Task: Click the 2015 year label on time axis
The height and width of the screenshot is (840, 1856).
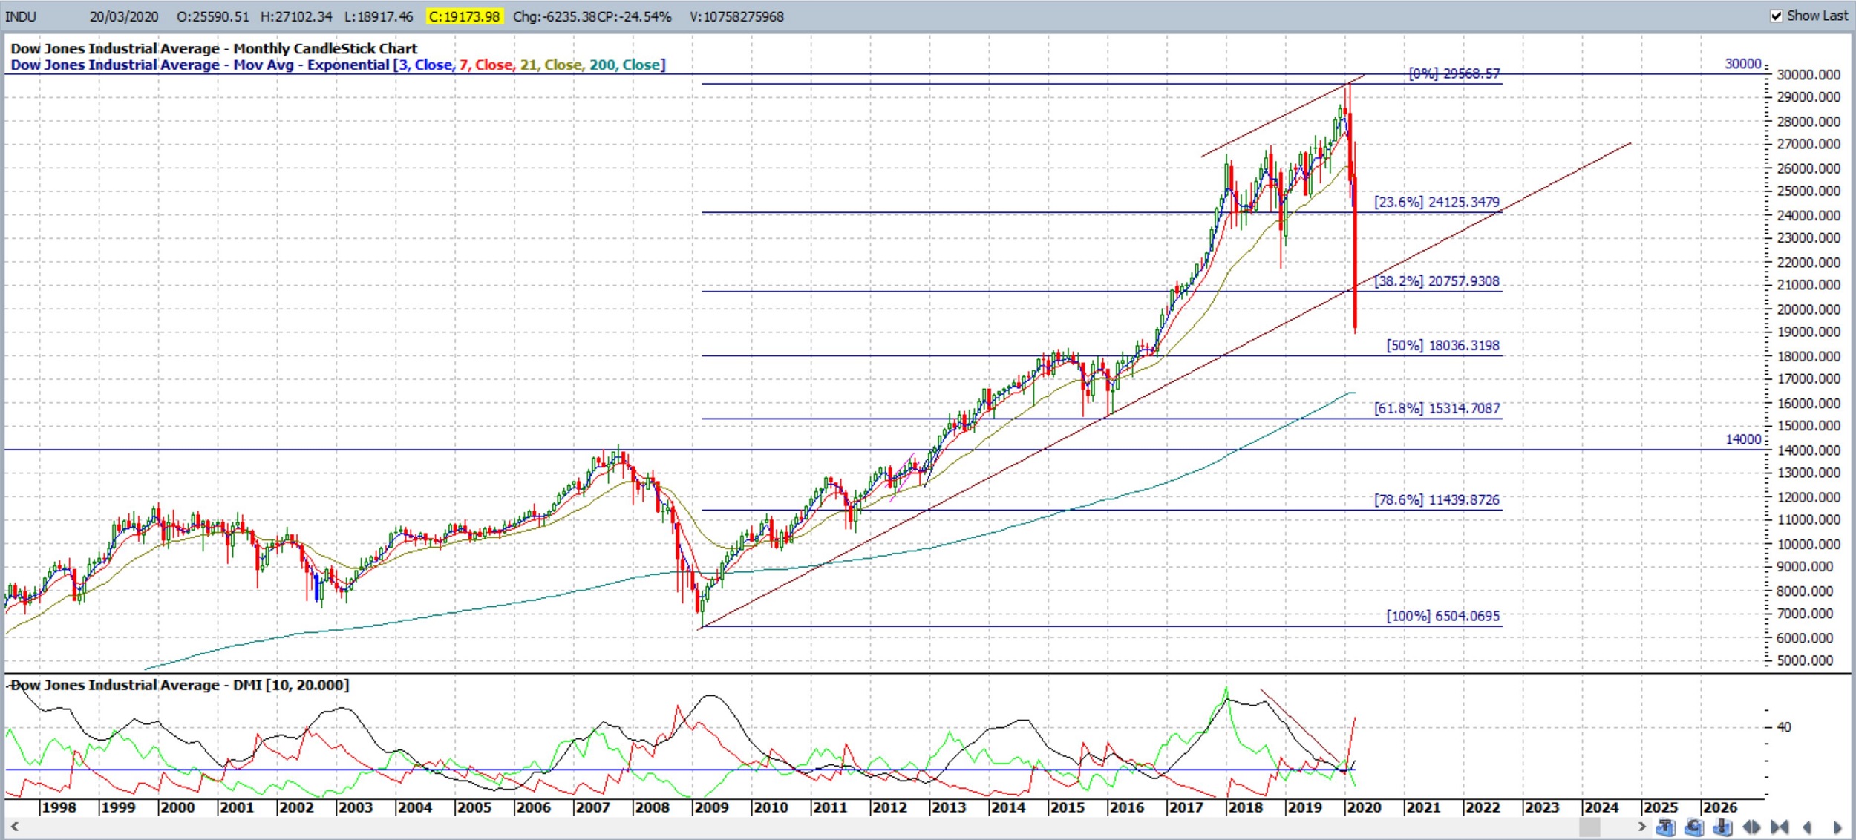Action: tap(1067, 807)
